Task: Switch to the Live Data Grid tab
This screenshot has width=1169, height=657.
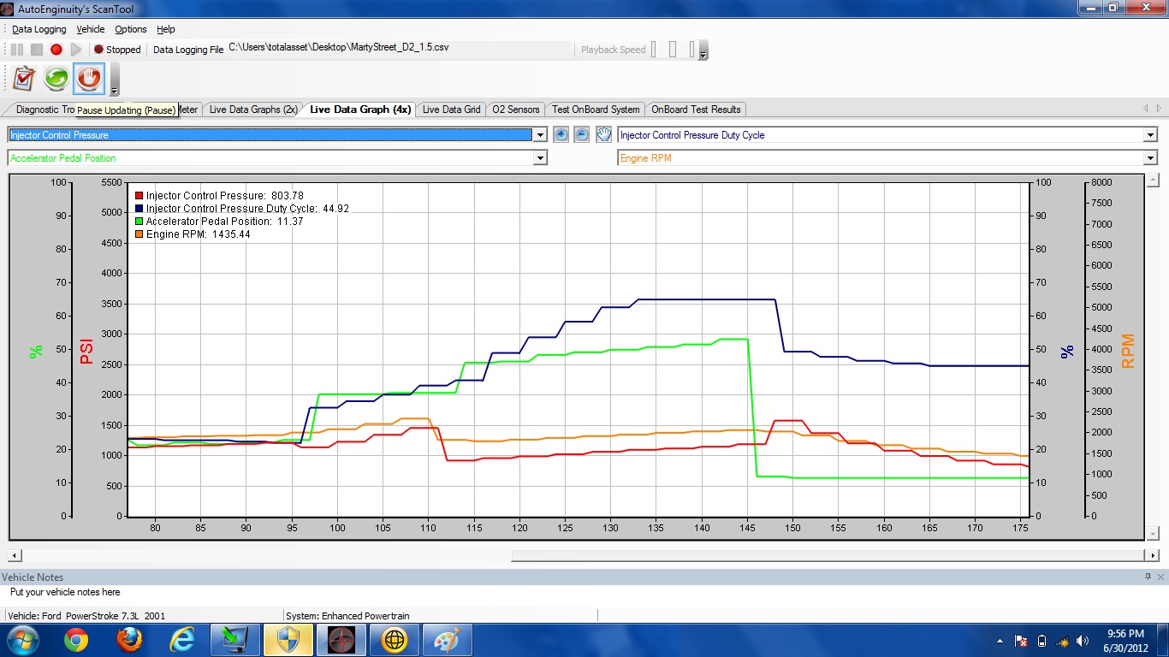Action: pyautogui.click(x=451, y=109)
